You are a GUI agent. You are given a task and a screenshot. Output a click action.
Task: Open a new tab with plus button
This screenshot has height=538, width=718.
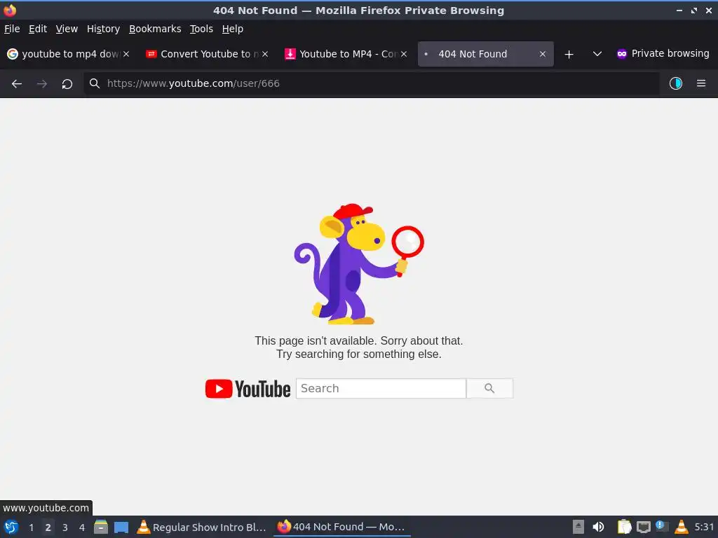click(569, 55)
